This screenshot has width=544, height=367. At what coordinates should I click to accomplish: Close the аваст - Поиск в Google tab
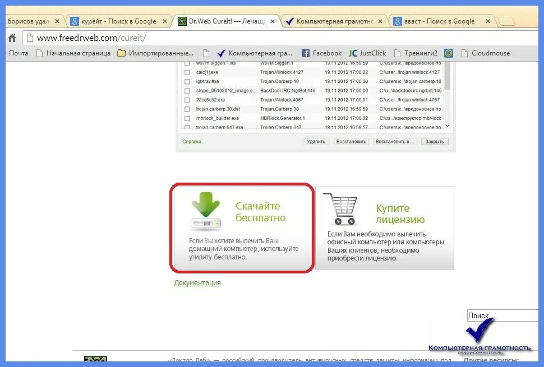point(488,21)
